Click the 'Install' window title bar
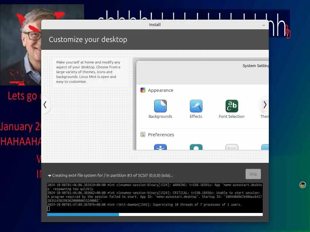Image resolution: width=310 pixels, height=232 pixels. coord(155,25)
